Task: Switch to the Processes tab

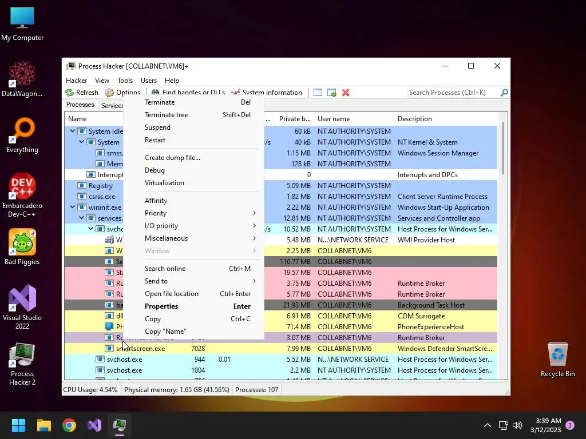Action: pos(80,105)
